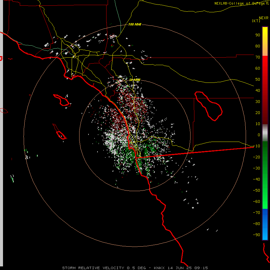Click the '-60' value on the velocity scale
Viewport: 270px width, 270px height.
(256, 202)
